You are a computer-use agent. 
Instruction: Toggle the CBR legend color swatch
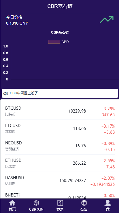[54, 42]
